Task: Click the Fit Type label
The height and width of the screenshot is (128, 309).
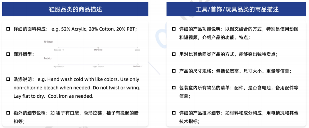Action: click(x=48, y=42)
